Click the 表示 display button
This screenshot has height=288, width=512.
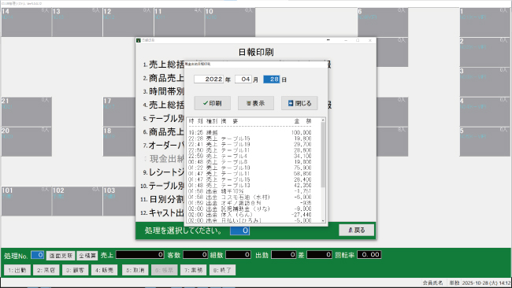[x=256, y=103]
